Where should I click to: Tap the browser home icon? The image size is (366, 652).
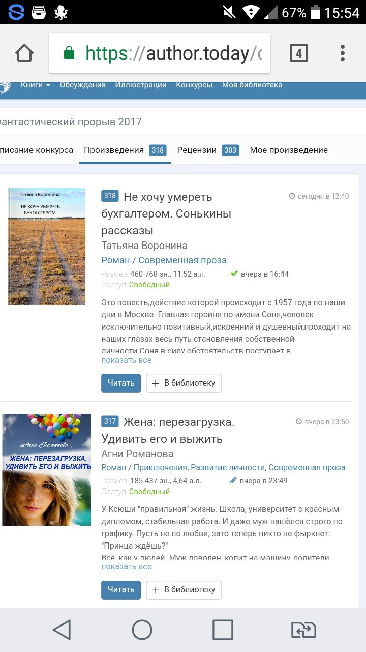[24, 53]
